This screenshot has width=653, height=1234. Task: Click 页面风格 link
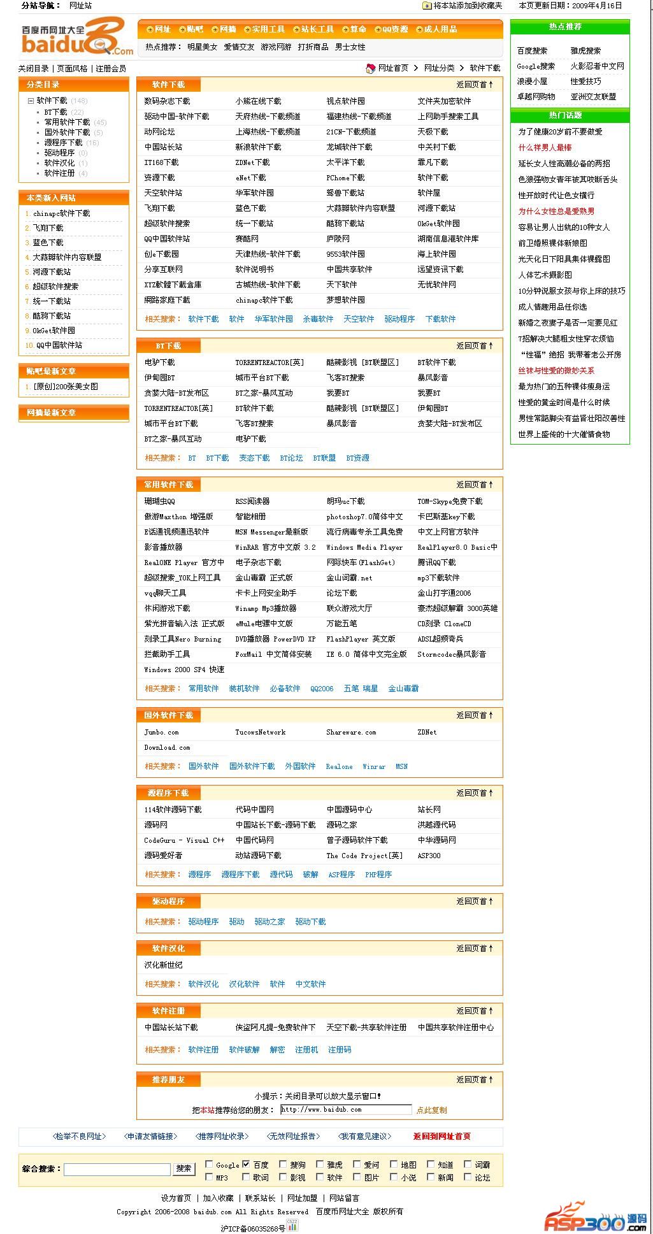pyautogui.click(x=72, y=68)
